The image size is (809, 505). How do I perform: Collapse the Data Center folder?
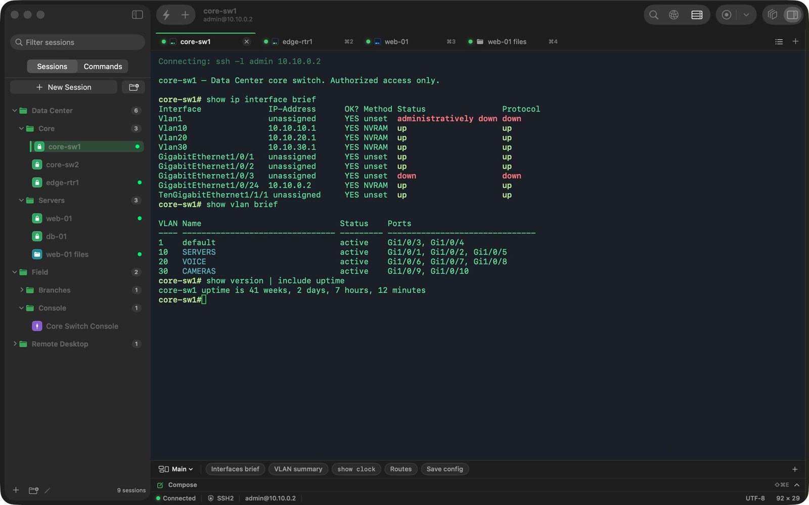[15, 110]
